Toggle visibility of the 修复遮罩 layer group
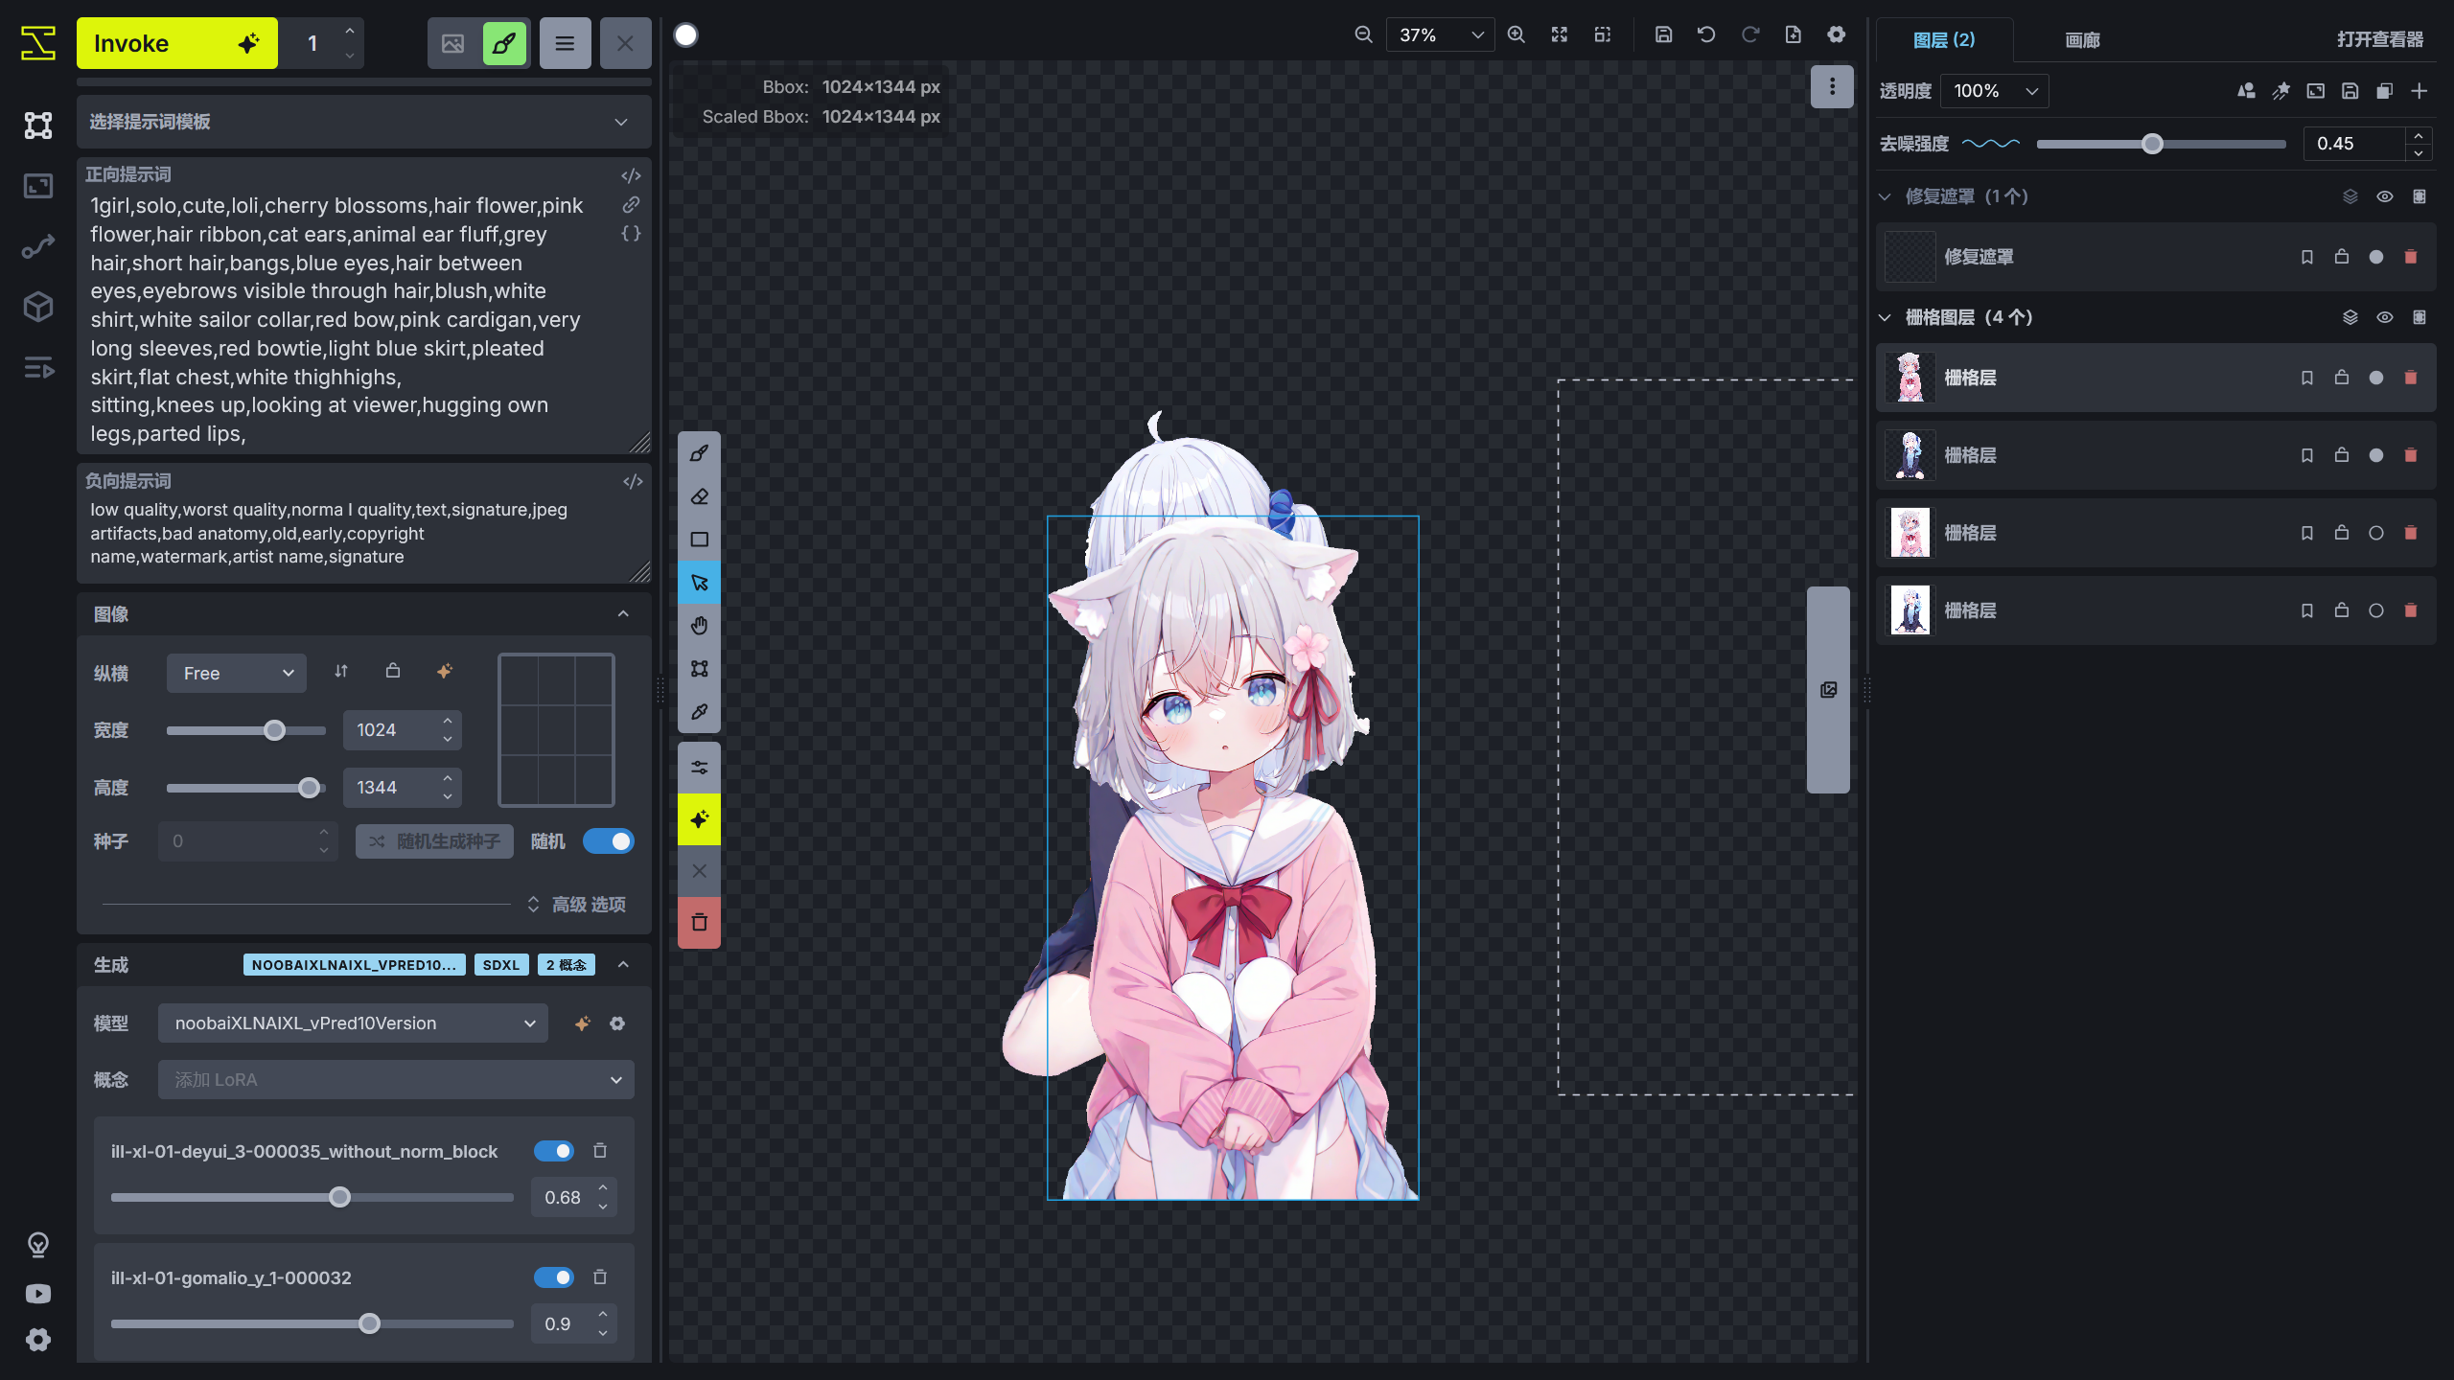2454x1380 pixels. [2385, 195]
